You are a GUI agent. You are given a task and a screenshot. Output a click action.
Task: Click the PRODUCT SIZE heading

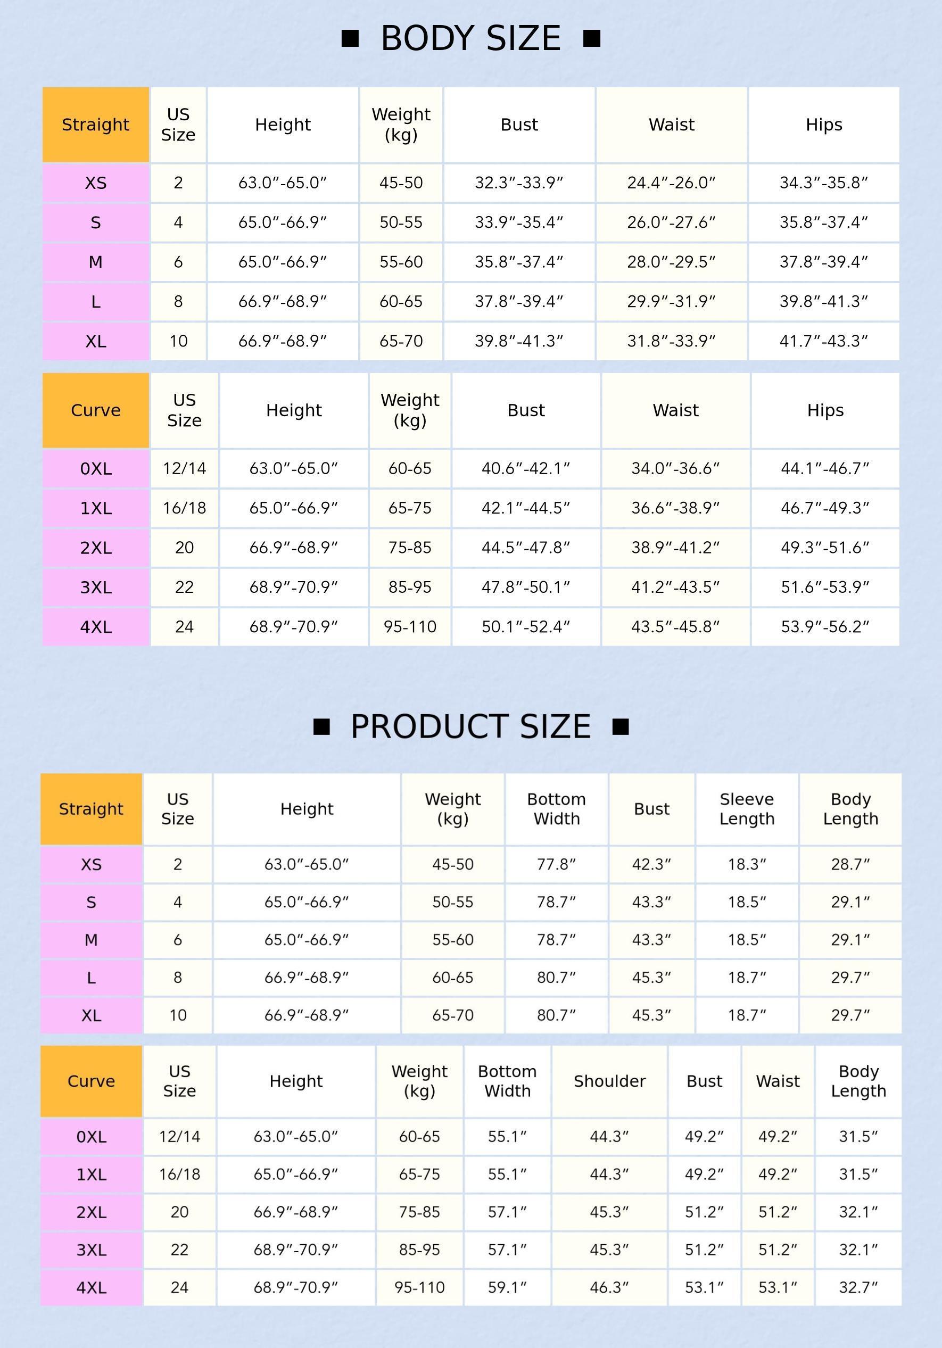[471, 727]
